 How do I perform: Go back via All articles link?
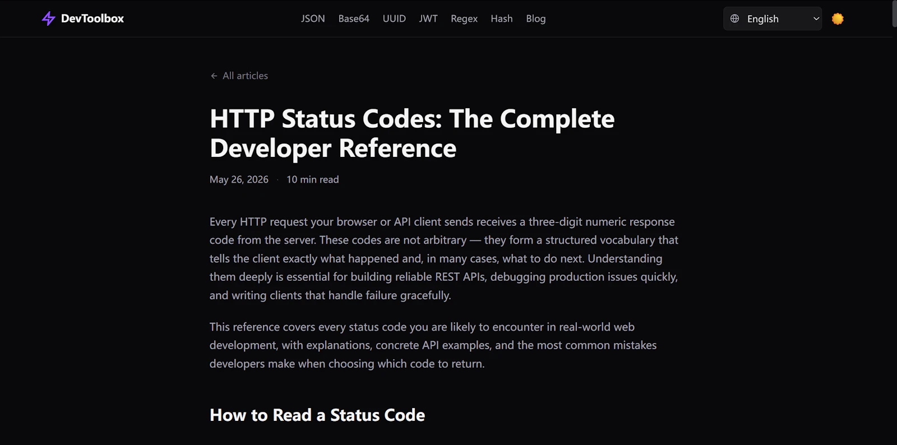[239, 76]
